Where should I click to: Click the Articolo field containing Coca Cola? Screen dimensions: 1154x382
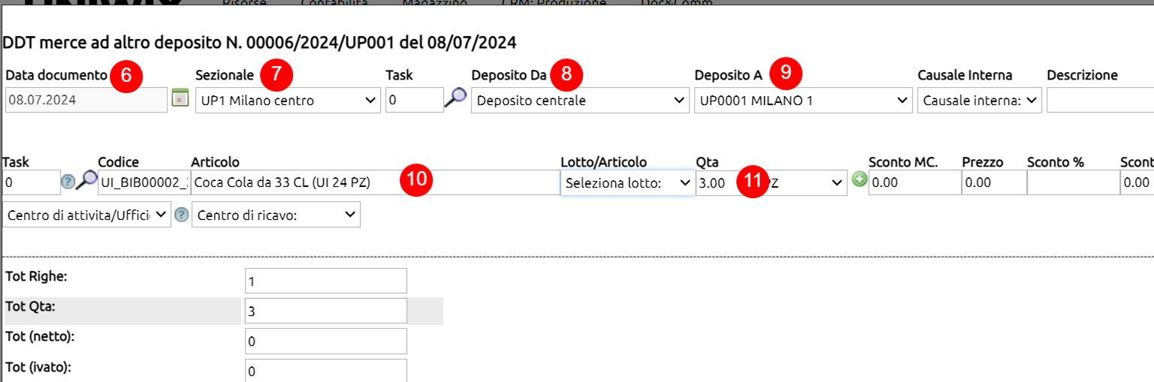[376, 182]
